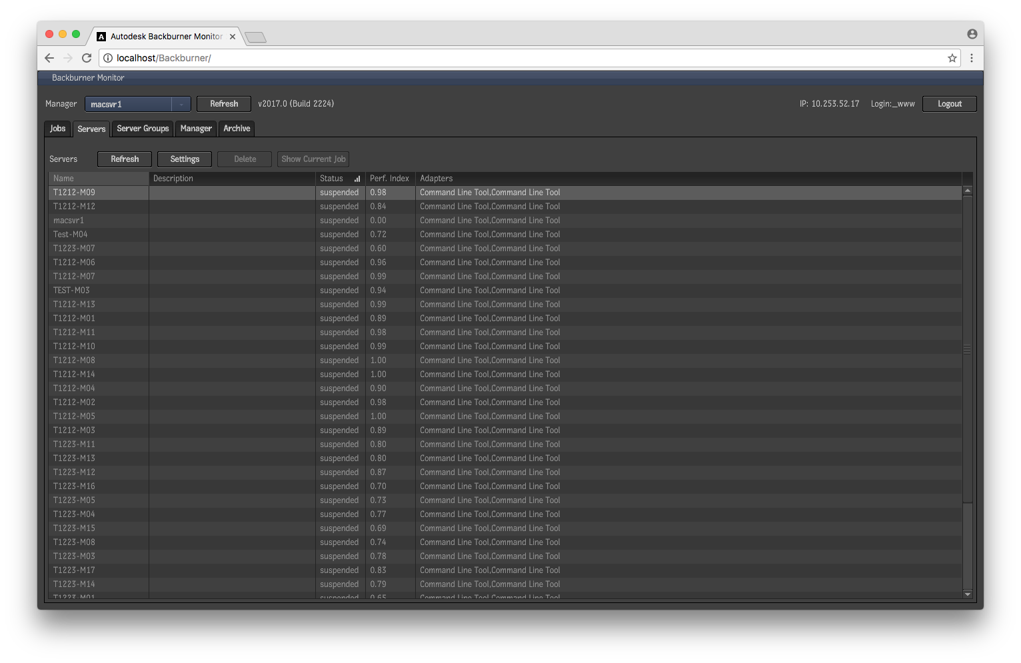Select the Autodesk Backburner Monitor browser tab
Image resolution: width=1021 pixels, height=663 pixels.
[x=166, y=37]
